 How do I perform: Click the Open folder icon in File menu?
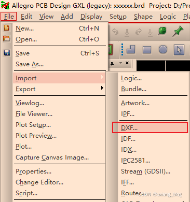[7, 38]
